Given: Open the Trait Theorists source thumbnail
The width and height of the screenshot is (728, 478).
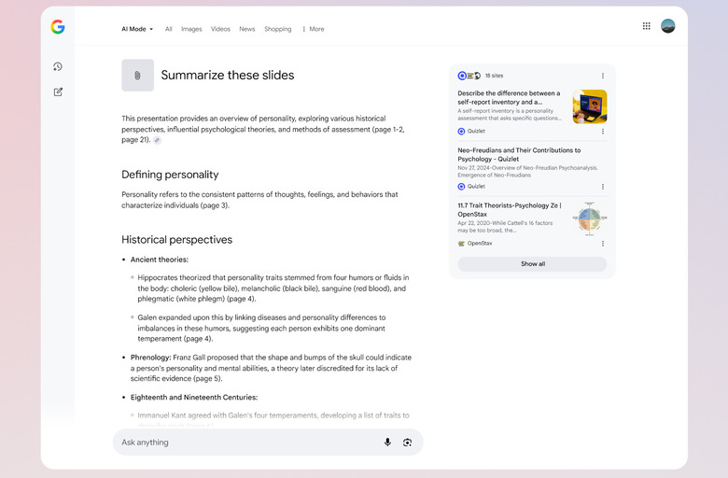Looking at the screenshot, I should [x=589, y=218].
